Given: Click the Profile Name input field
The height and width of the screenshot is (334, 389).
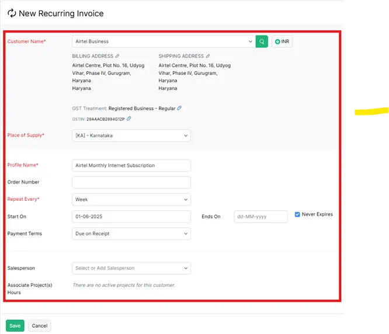Looking at the screenshot, I should 131,165.
